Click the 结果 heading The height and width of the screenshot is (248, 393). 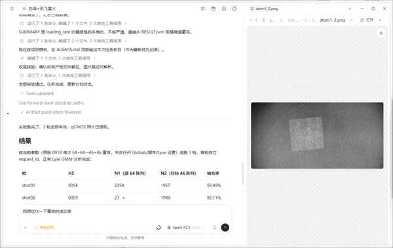pos(25,141)
